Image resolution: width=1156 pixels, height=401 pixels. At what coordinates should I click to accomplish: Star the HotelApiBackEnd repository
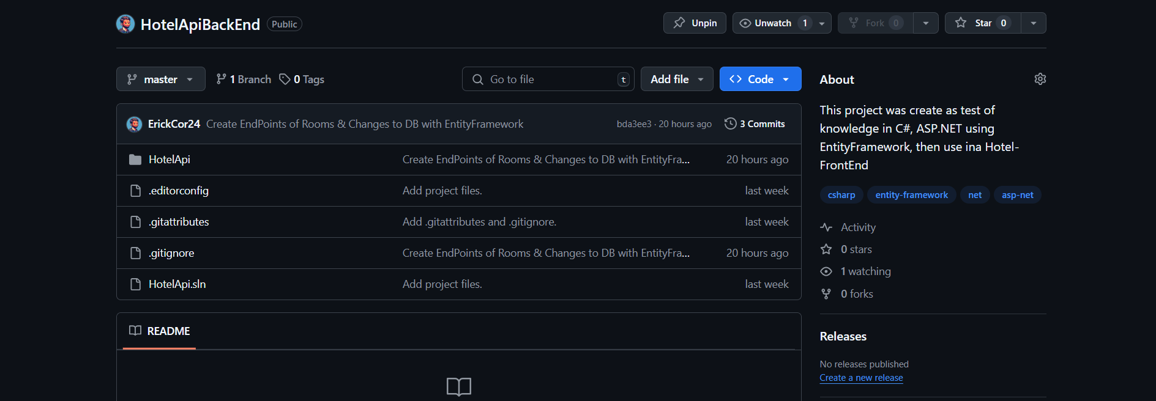click(983, 23)
